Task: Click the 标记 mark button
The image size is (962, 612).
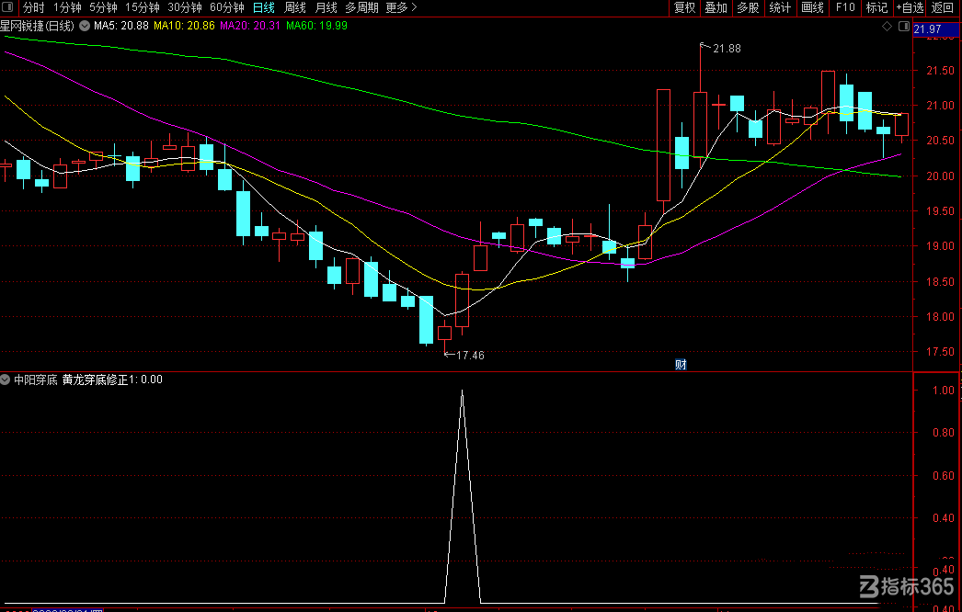Action: pos(876,7)
